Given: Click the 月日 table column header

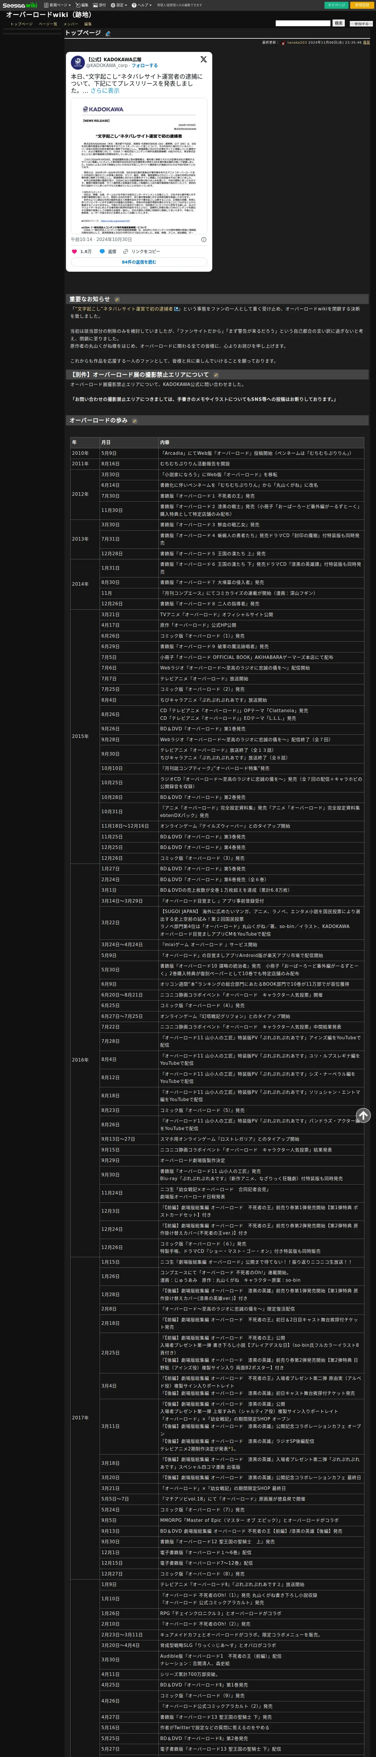Looking at the screenshot, I should (x=129, y=443).
